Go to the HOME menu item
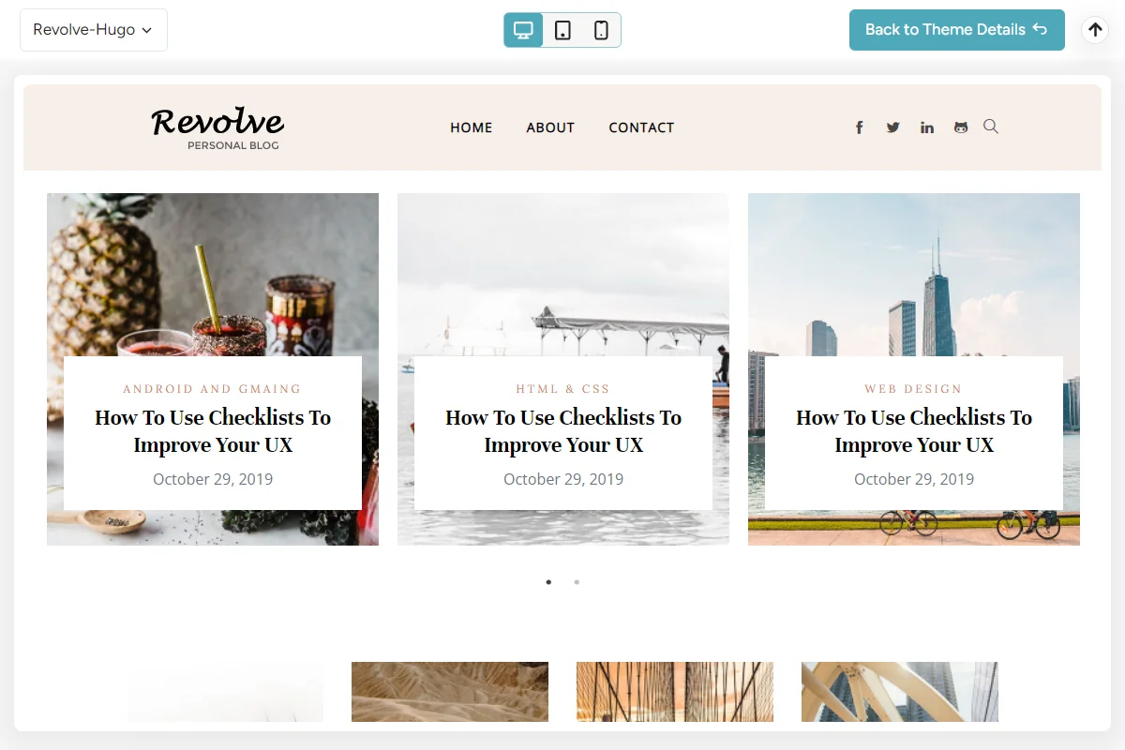Image resolution: width=1125 pixels, height=750 pixels. click(x=472, y=127)
